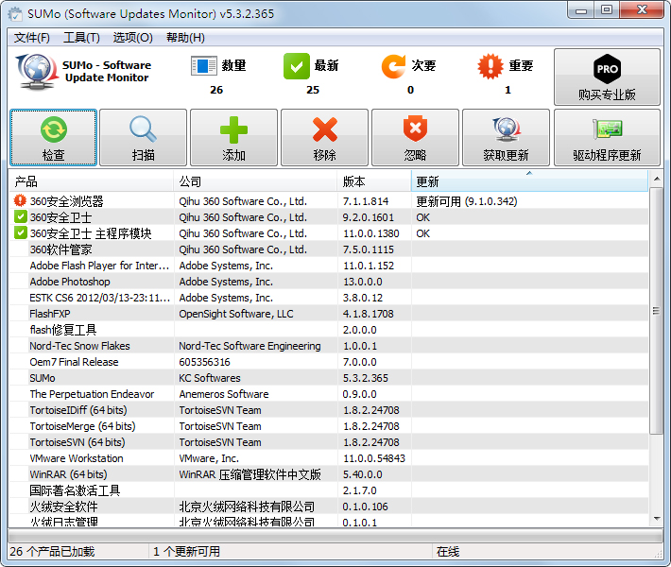Viewport: 671px width, 567px height.
Task: Click green check icon beside 360安全卫士
Action: (x=21, y=217)
